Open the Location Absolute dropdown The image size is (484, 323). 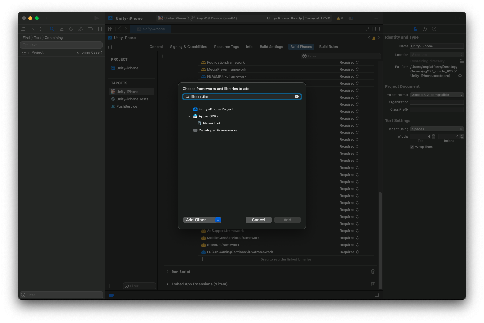click(437, 55)
